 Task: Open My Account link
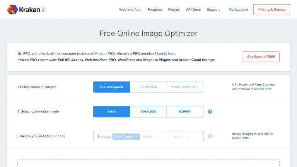point(238,10)
